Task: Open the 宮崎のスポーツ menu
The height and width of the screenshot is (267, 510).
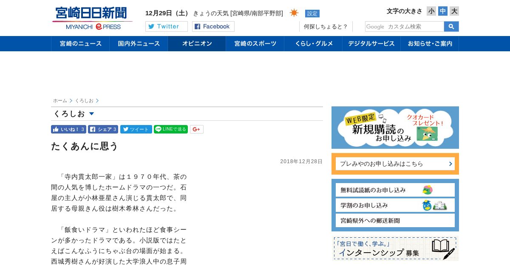Action: (x=255, y=44)
